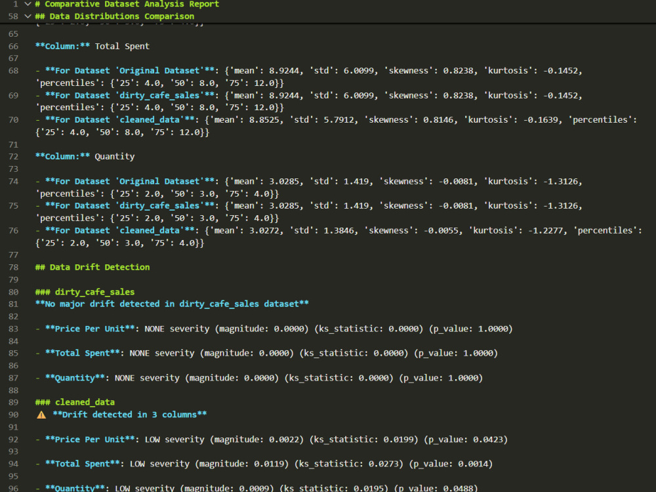Click Total Spent 'dirty_cafe_sales' stats on line 69
The width and height of the screenshot is (656, 492).
click(x=309, y=102)
